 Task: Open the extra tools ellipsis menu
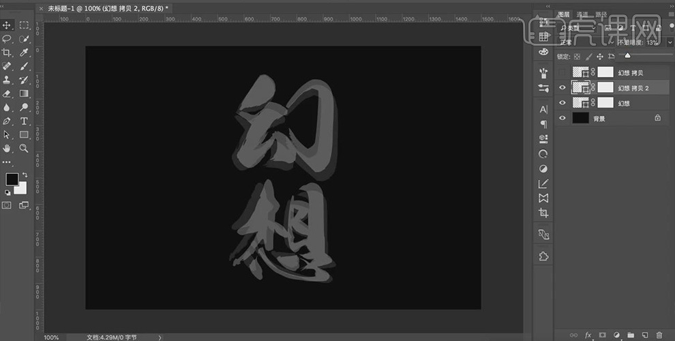6,162
